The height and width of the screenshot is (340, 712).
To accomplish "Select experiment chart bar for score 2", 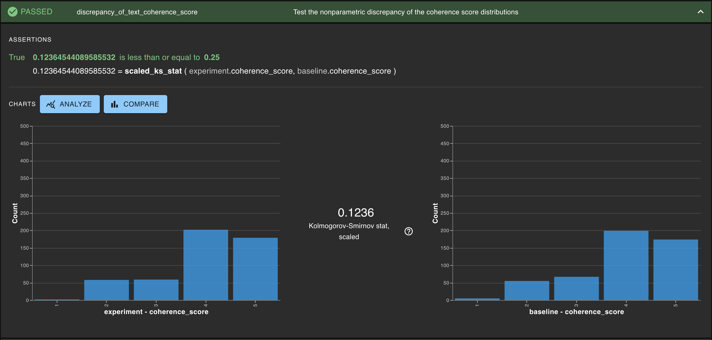I will 107,290.
